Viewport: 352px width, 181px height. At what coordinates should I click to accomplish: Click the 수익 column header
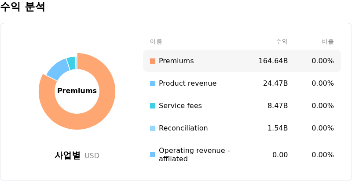click(282, 42)
